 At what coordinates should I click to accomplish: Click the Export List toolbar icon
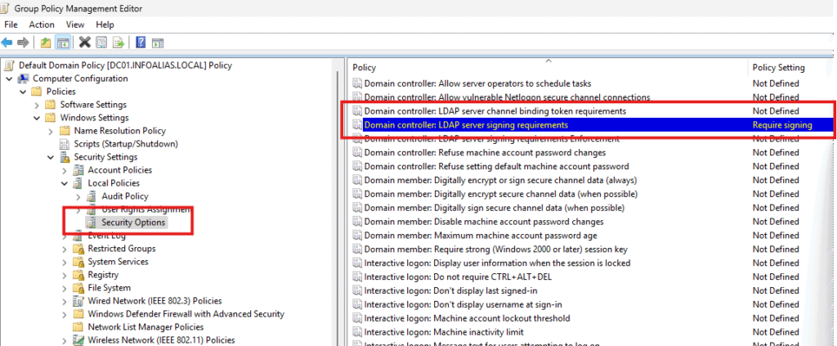pyautogui.click(x=119, y=43)
